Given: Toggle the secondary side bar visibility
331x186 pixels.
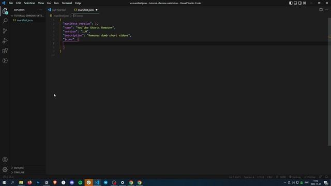Looking at the screenshot, I should tap(300, 3).
